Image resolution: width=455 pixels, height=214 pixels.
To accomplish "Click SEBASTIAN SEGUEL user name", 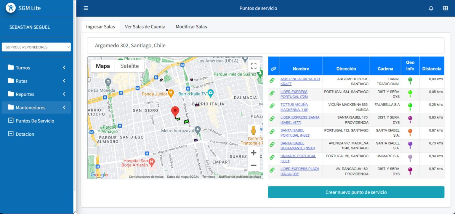I will [30, 27].
